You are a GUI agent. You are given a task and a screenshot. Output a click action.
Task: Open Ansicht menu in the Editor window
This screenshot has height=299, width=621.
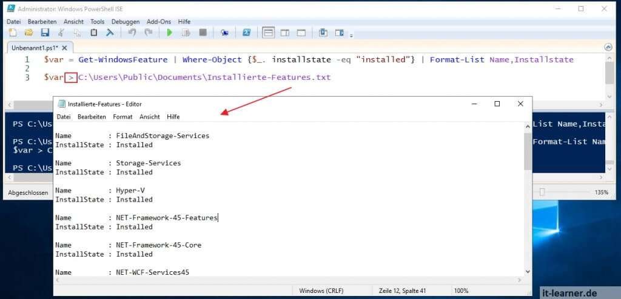click(x=150, y=117)
